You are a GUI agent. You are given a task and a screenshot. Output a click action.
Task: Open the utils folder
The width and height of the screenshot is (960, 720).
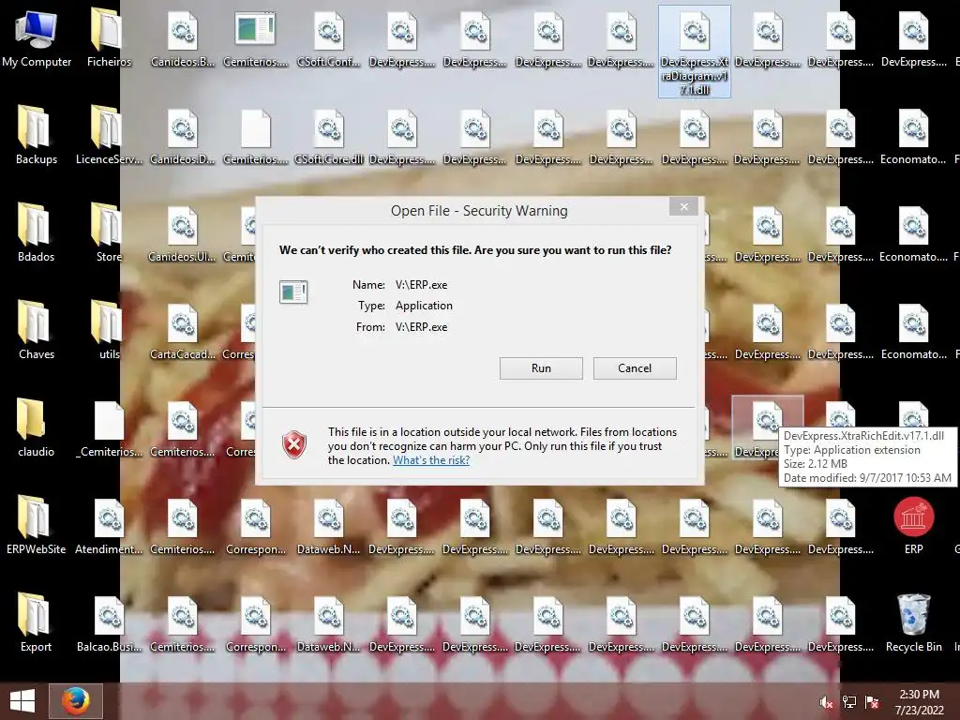click(x=109, y=330)
